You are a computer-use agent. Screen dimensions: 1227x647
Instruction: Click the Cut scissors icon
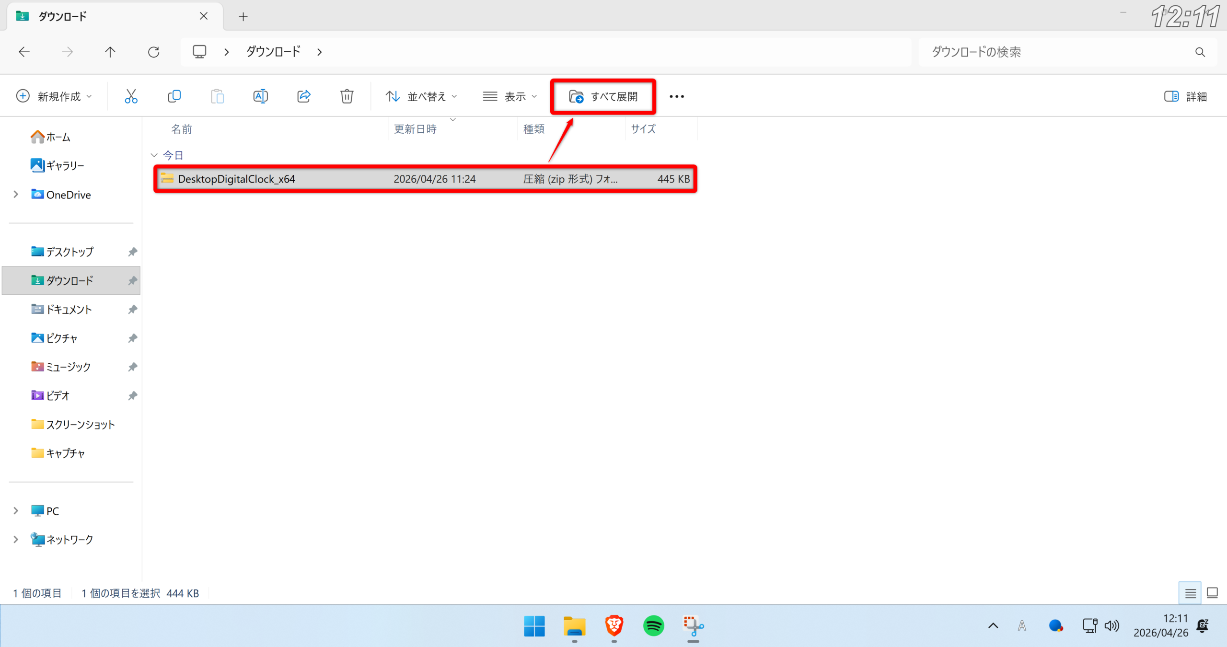(x=131, y=96)
